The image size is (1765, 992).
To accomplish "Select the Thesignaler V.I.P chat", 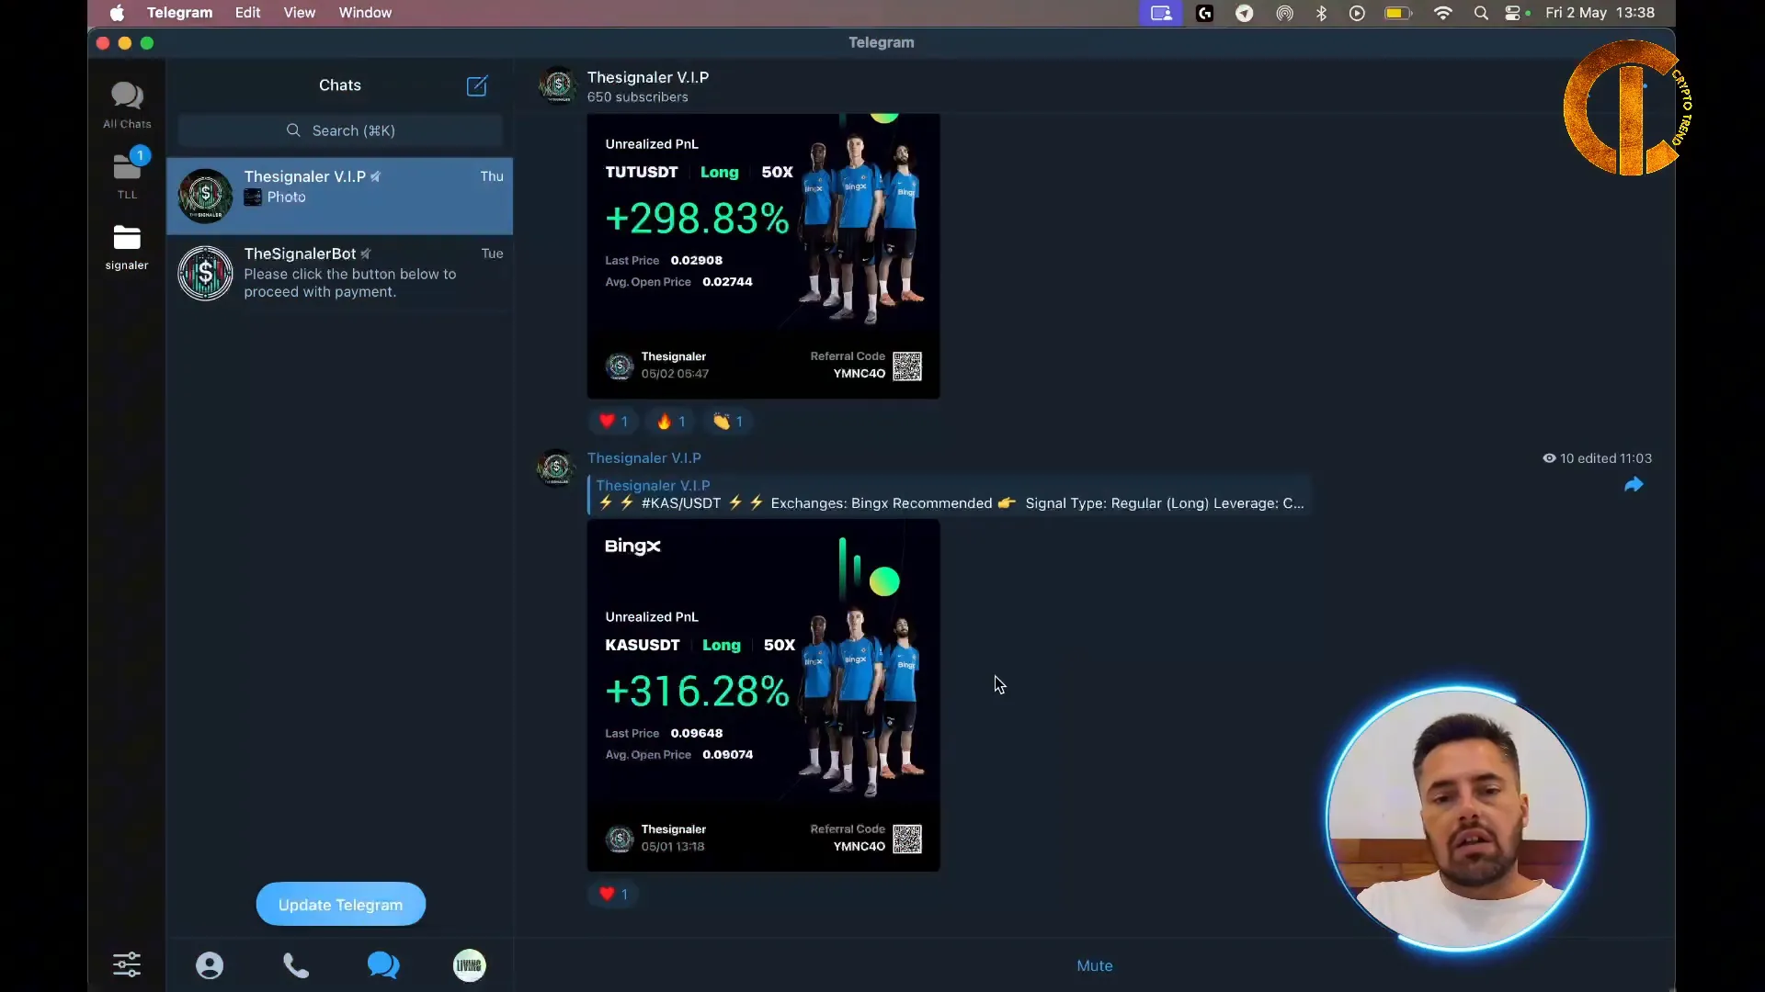I will pos(340,196).
